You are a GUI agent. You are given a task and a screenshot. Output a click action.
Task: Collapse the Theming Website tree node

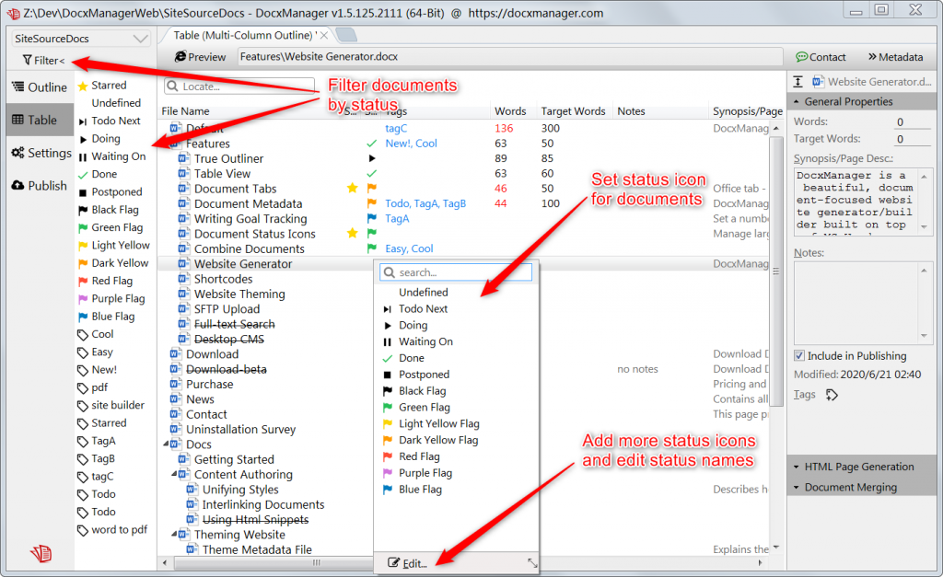click(x=174, y=535)
